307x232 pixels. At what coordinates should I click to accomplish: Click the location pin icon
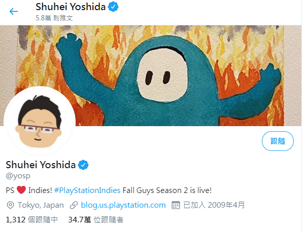click(x=10, y=205)
